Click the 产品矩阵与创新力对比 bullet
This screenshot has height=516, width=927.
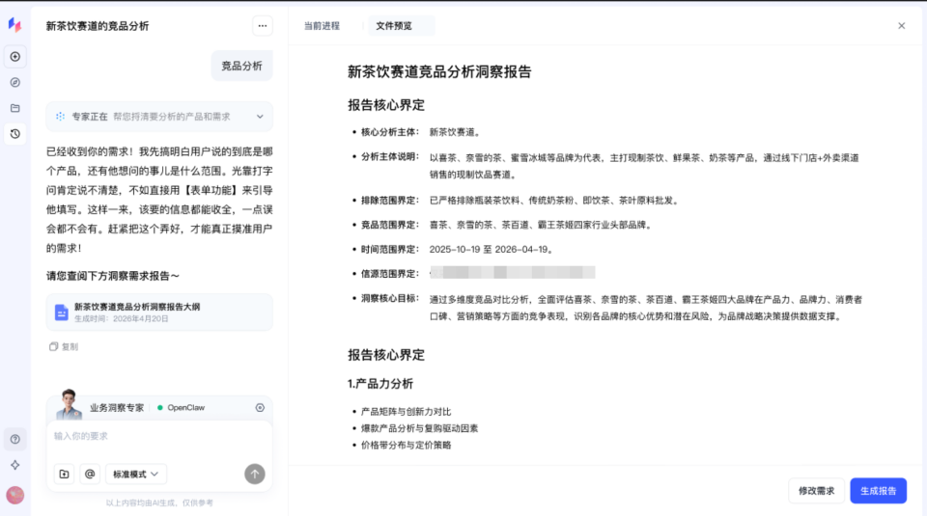pos(406,412)
